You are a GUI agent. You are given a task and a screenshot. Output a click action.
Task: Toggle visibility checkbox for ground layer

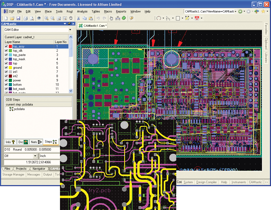point(6,68)
